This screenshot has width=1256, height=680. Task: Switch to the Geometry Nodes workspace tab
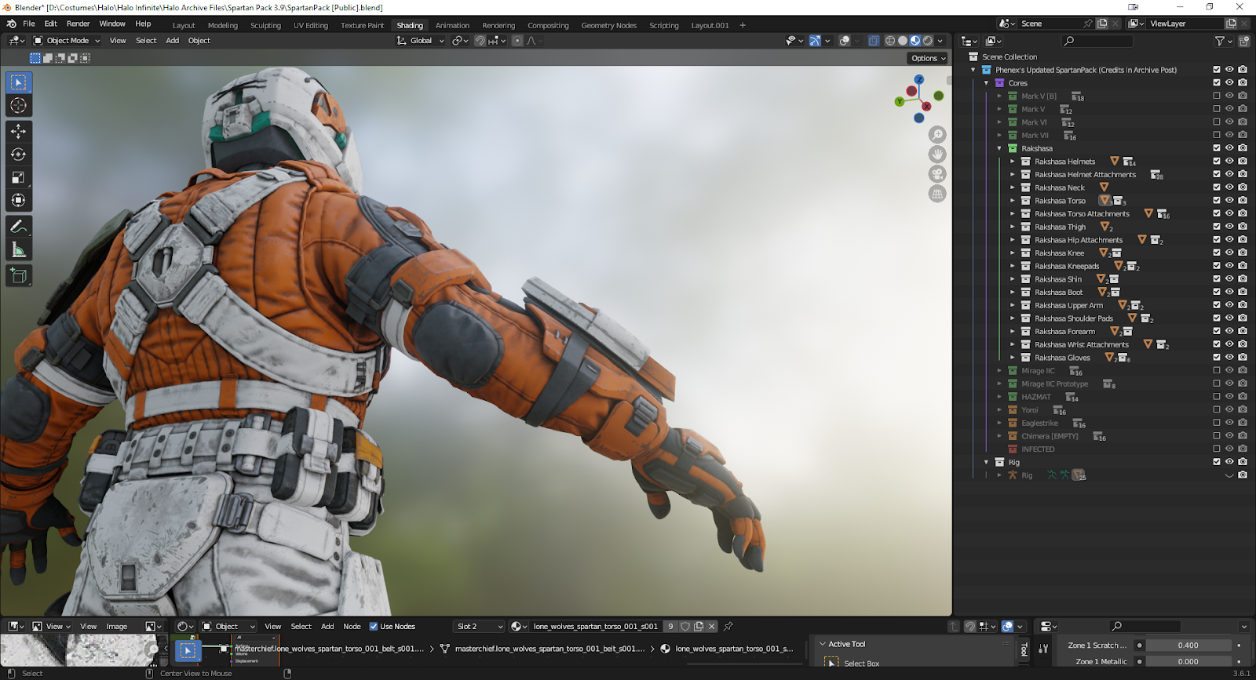coord(609,25)
